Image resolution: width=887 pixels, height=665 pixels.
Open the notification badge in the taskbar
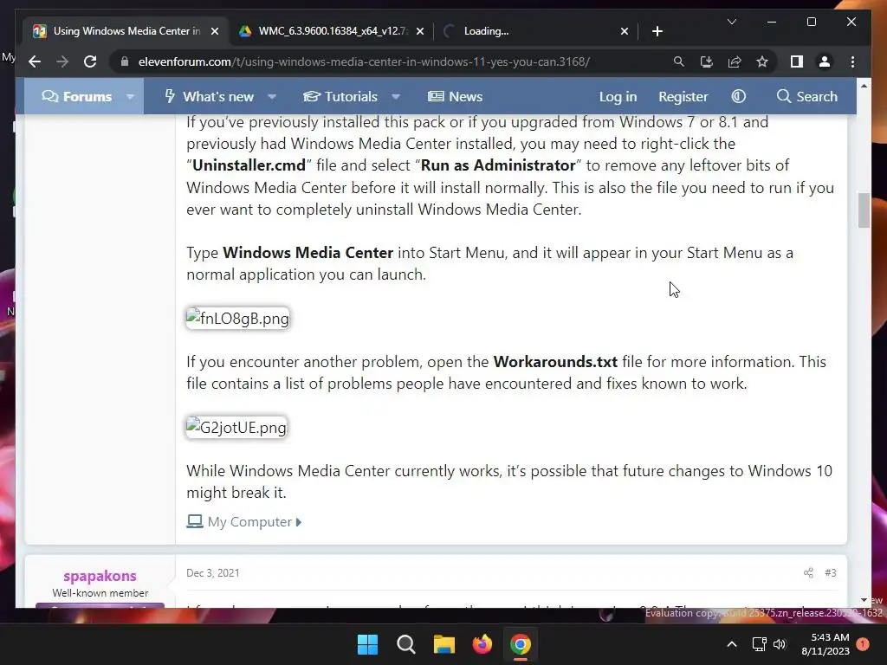tap(863, 644)
